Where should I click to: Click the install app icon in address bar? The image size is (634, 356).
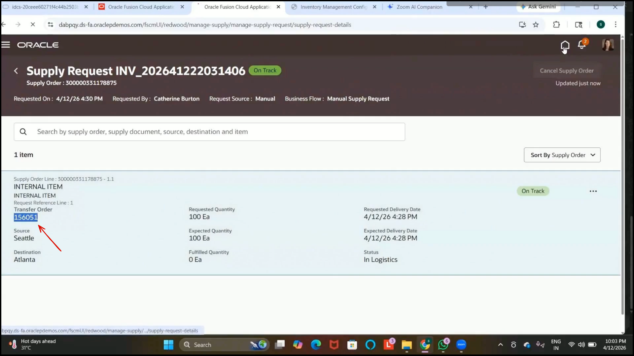coord(522,24)
